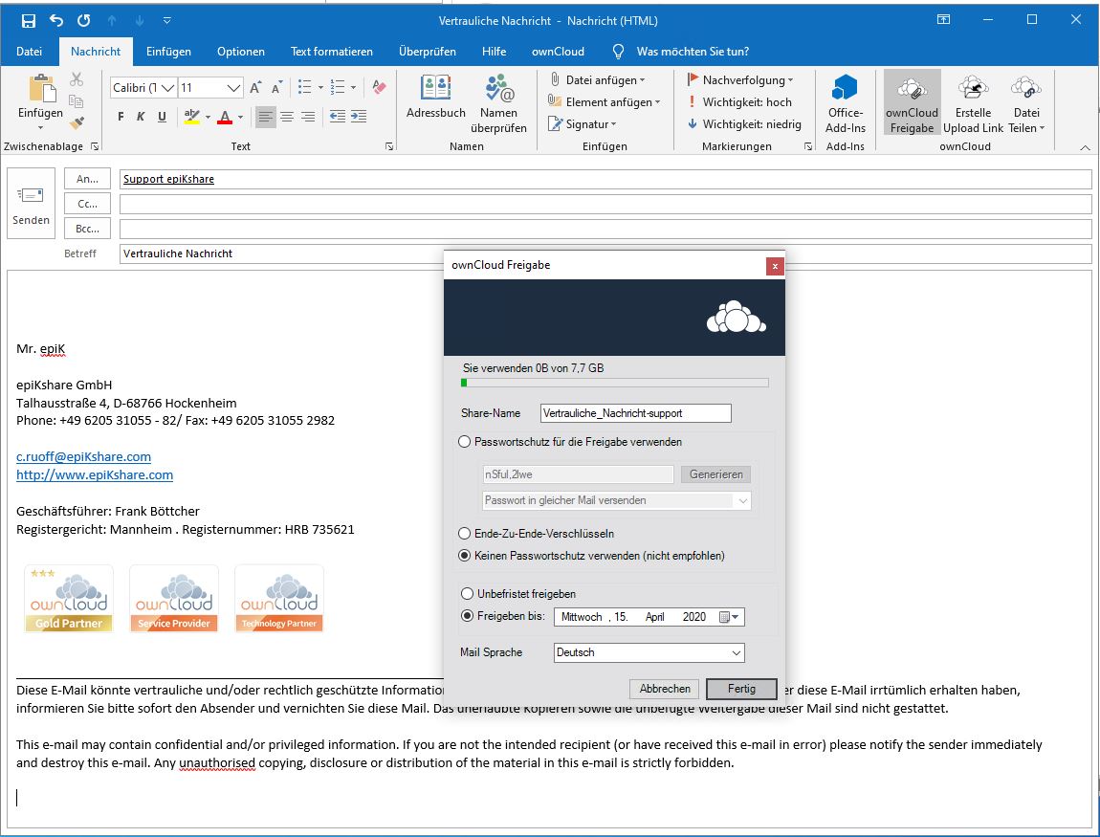Center the text alignment

(287, 117)
